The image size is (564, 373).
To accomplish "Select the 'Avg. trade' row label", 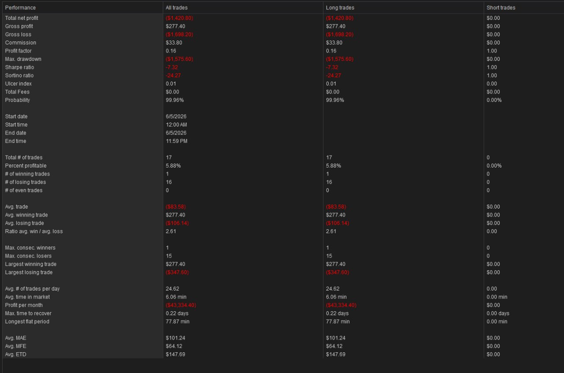I will (17, 207).
